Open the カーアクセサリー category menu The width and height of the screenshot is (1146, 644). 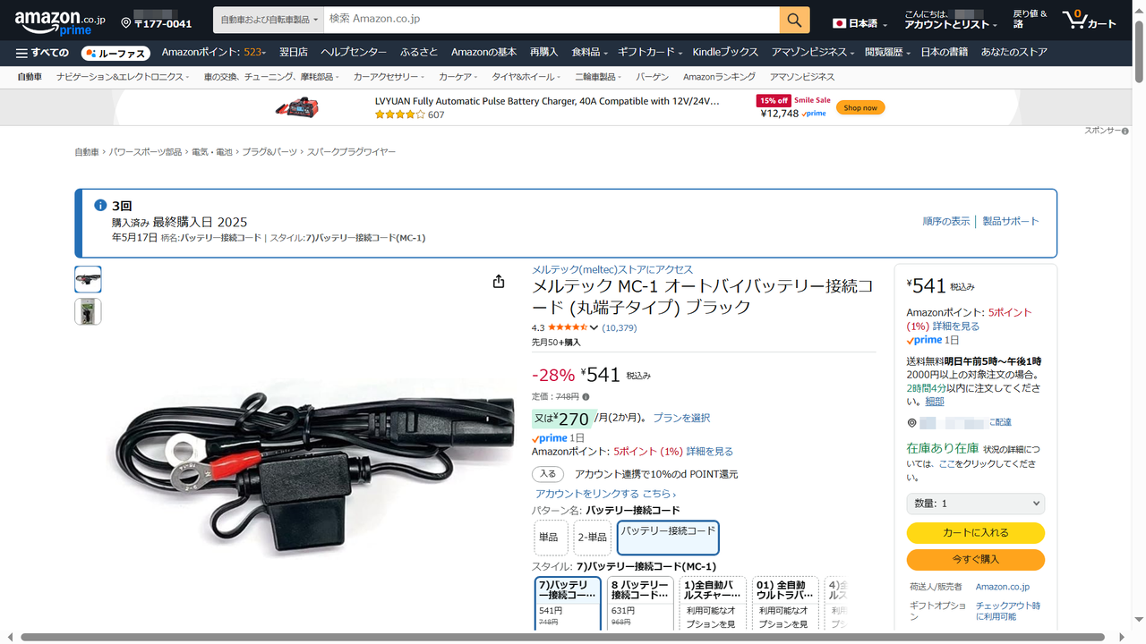[x=389, y=77]
